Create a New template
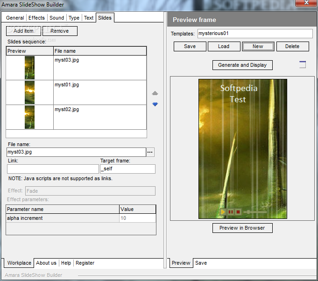 pos(258,46)
